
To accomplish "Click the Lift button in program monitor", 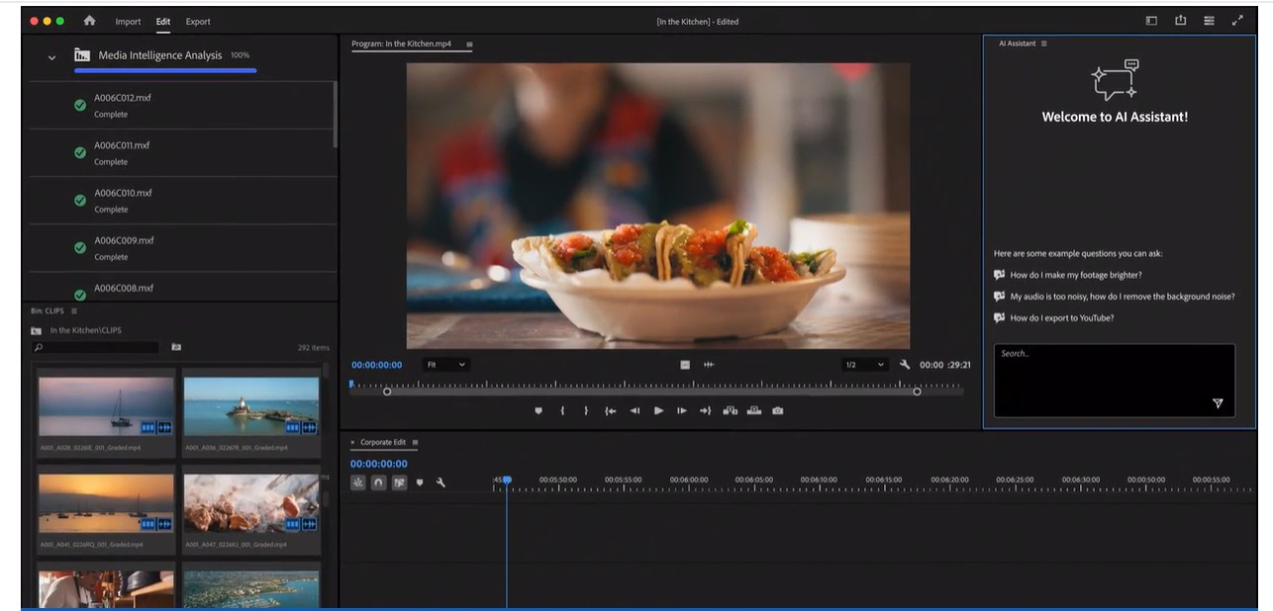I will [731, 410].
